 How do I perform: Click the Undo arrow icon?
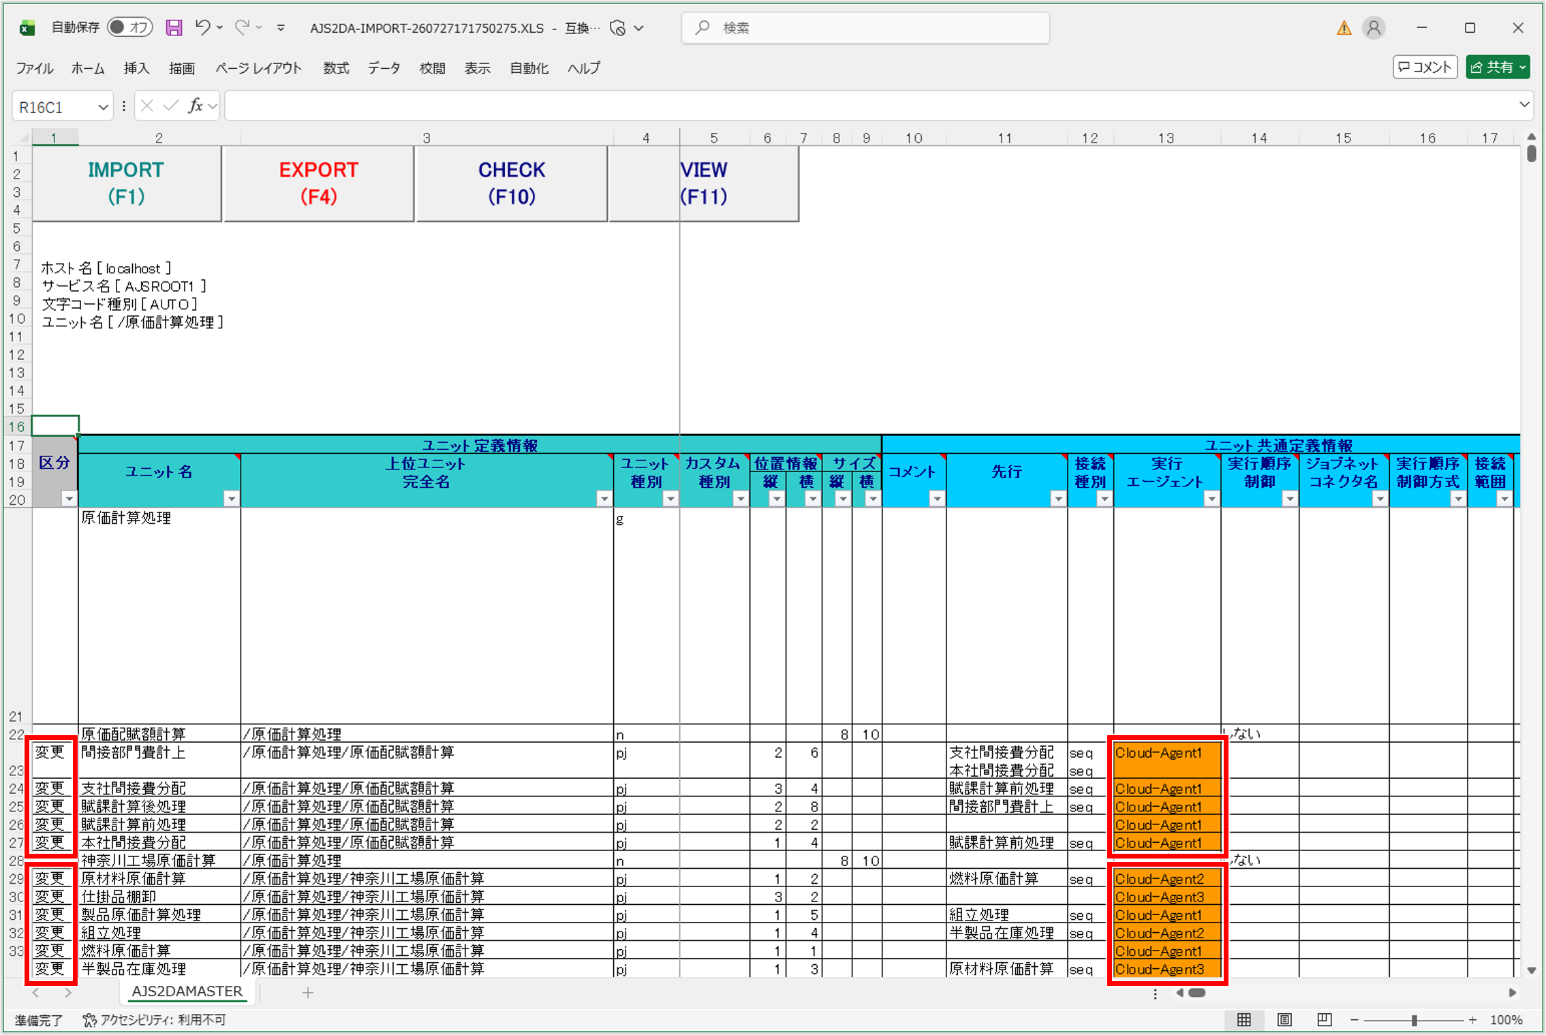(x=202, y=27)
